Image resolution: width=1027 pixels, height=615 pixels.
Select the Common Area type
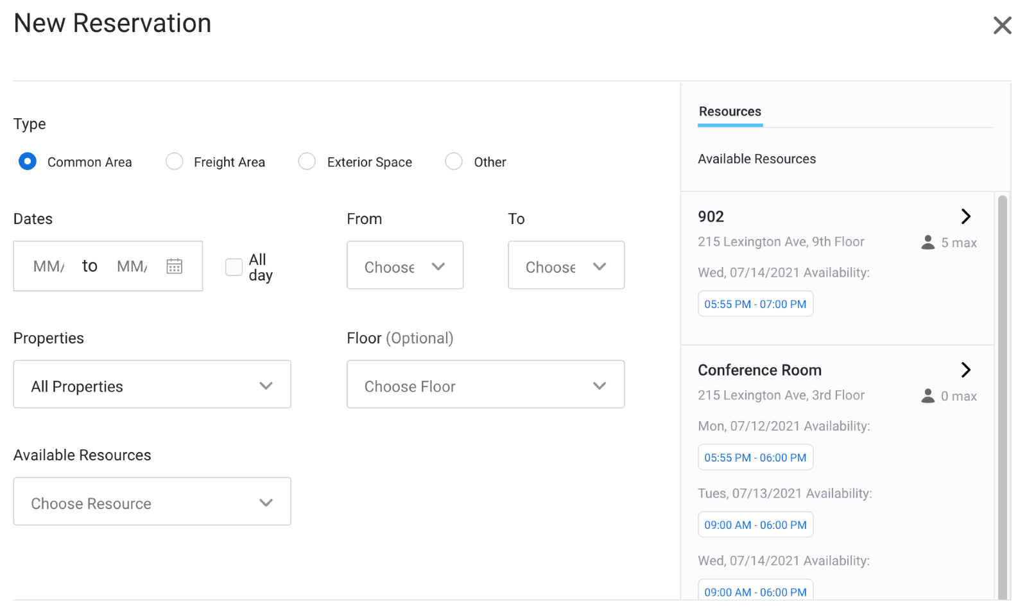click(28, 161)
